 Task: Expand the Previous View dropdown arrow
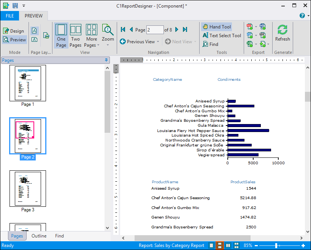point(158,42)
